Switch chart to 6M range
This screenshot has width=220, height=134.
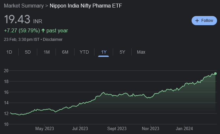point(65,52)
